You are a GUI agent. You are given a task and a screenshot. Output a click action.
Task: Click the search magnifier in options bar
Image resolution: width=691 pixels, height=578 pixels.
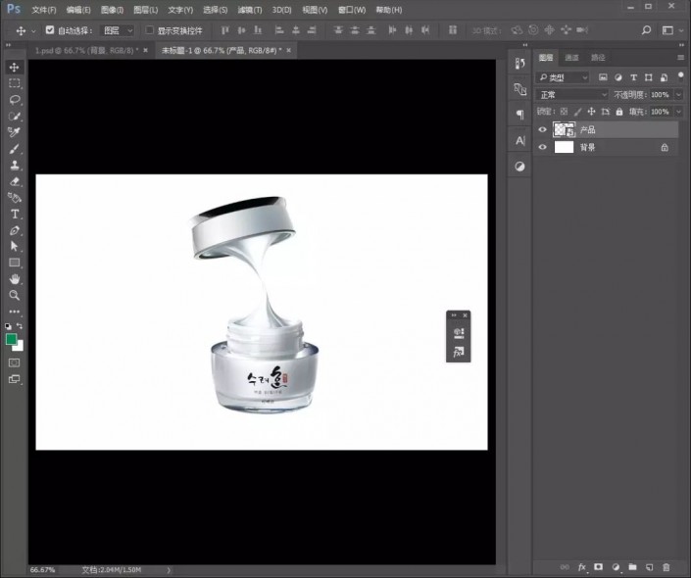(646, 30)
